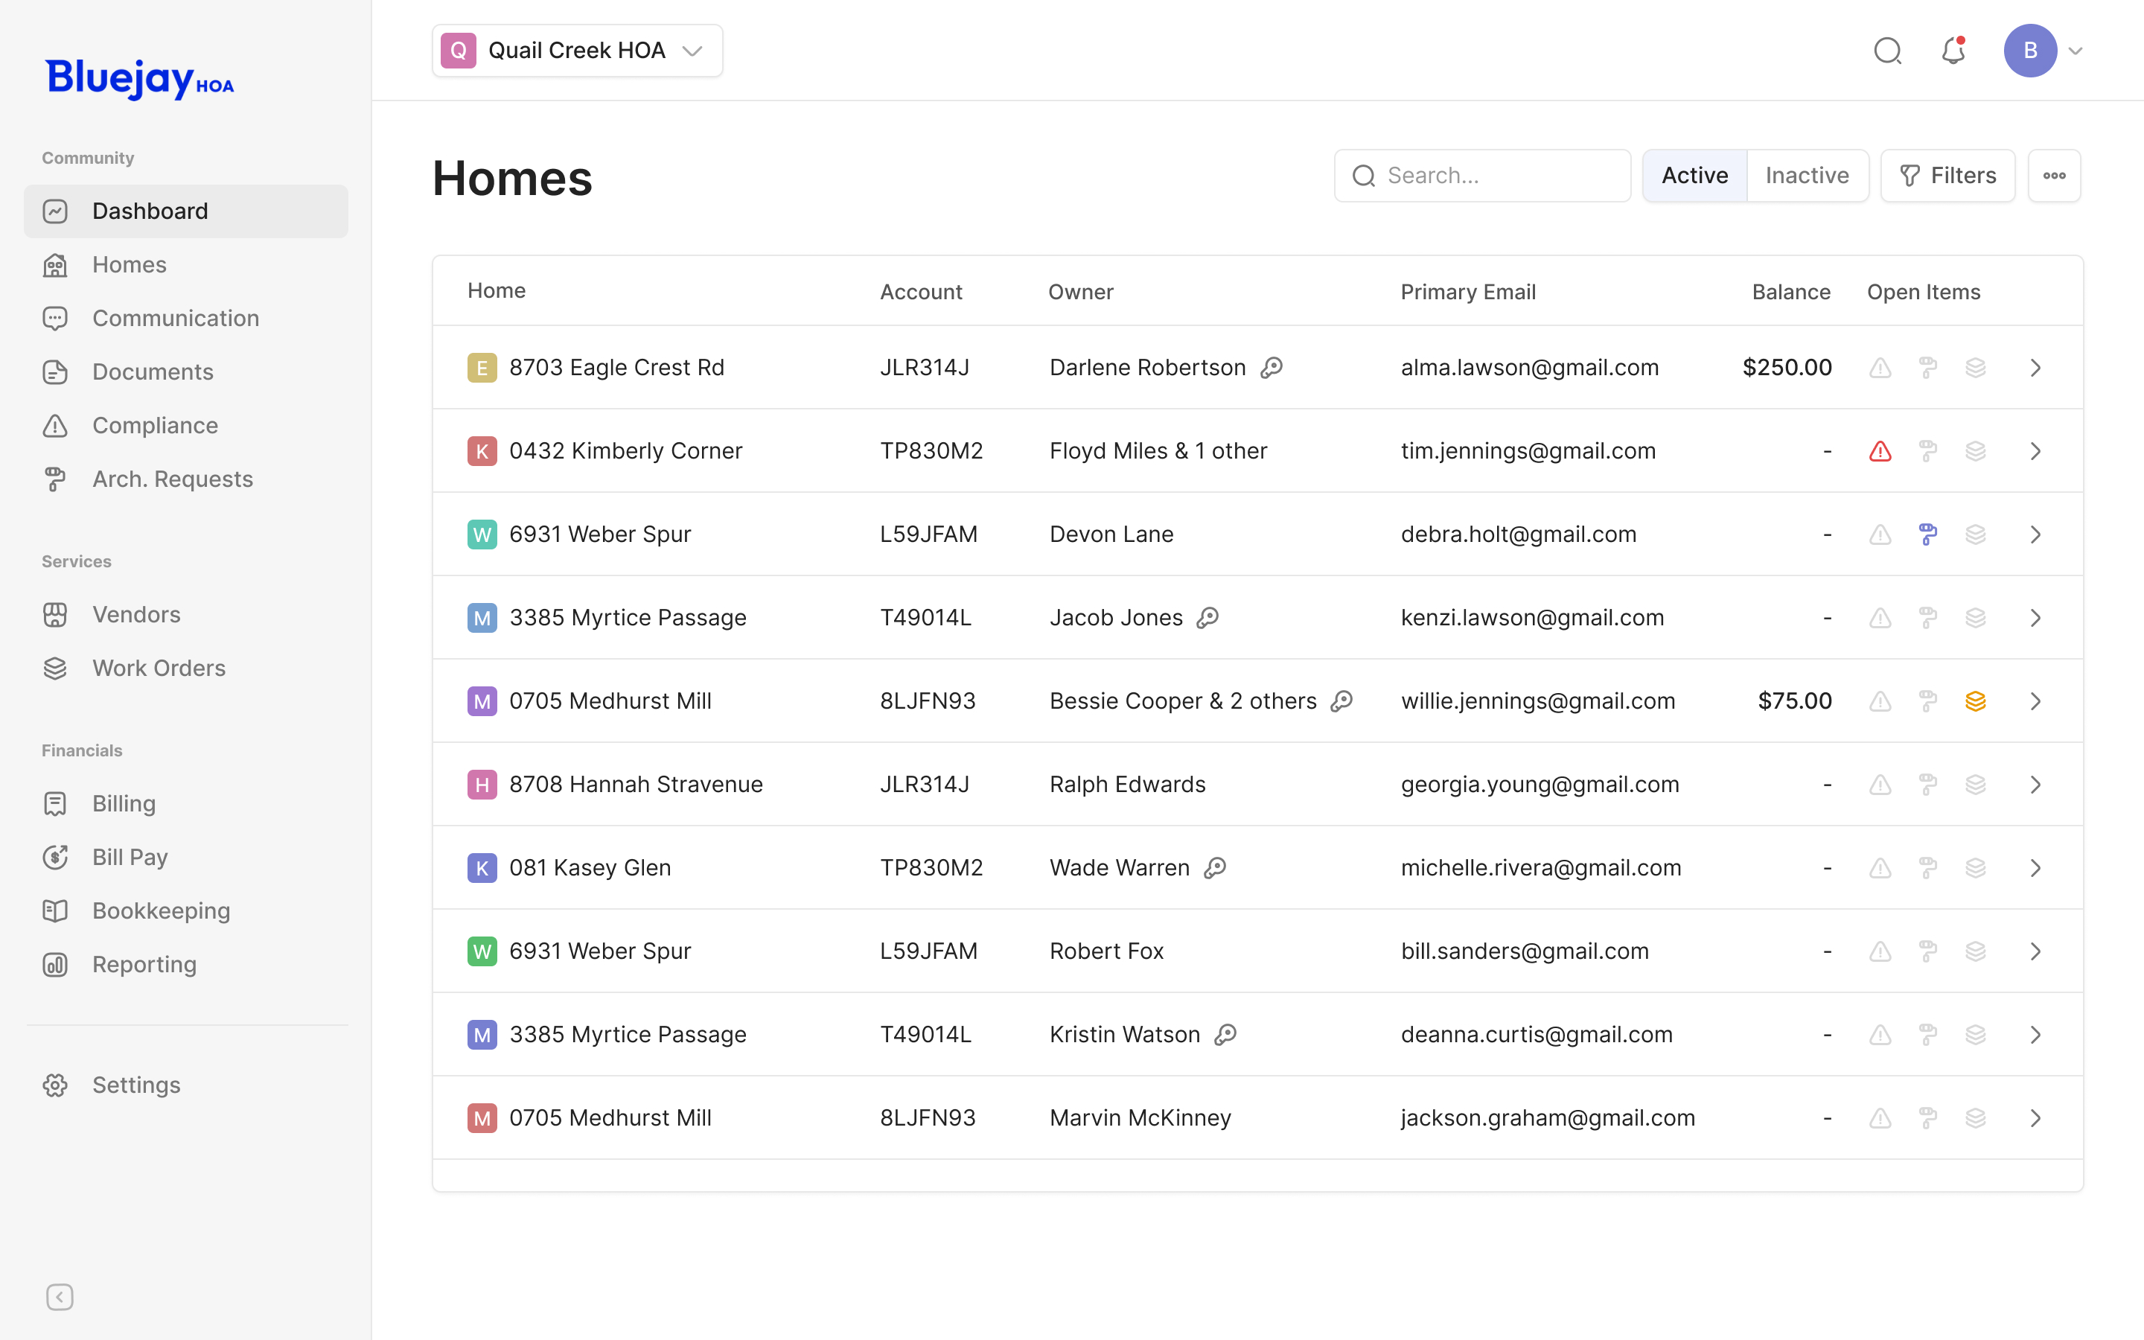Click the top-right search magnifier icon
The width and height of the screenshot is (2144, 1340).
1887,51
